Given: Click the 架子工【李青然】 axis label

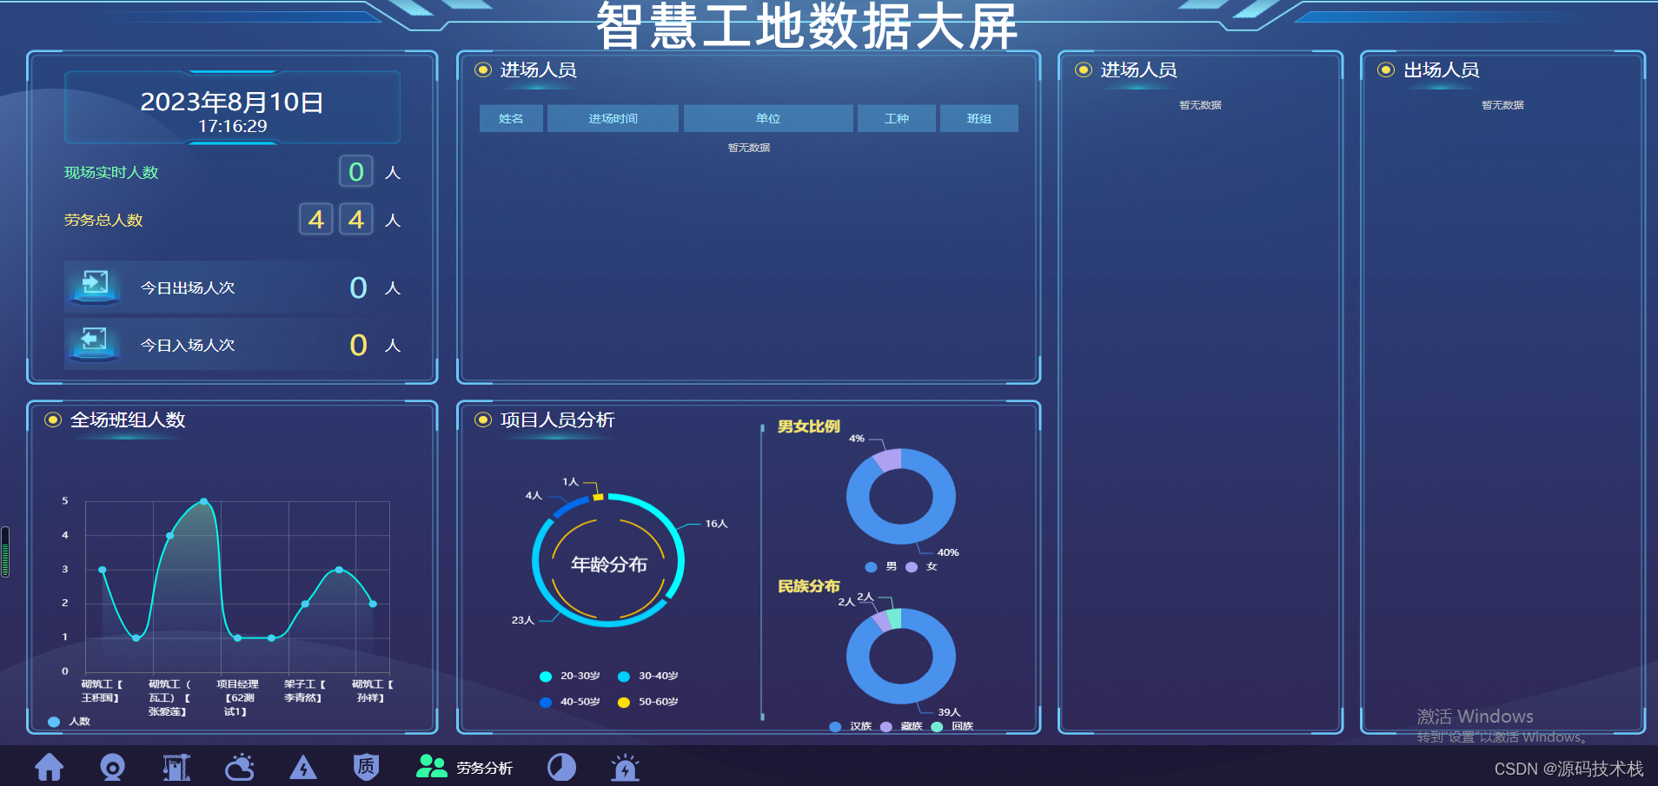Looking at the screenshot, I should 304,691.
